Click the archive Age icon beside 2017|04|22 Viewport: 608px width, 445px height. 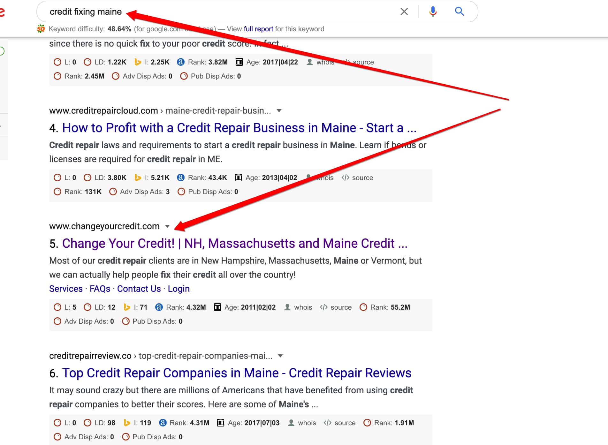coord(239,62)
